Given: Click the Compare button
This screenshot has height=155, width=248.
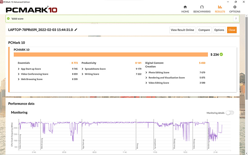Looking at the screenshot, I should click(x=204, y=30).
